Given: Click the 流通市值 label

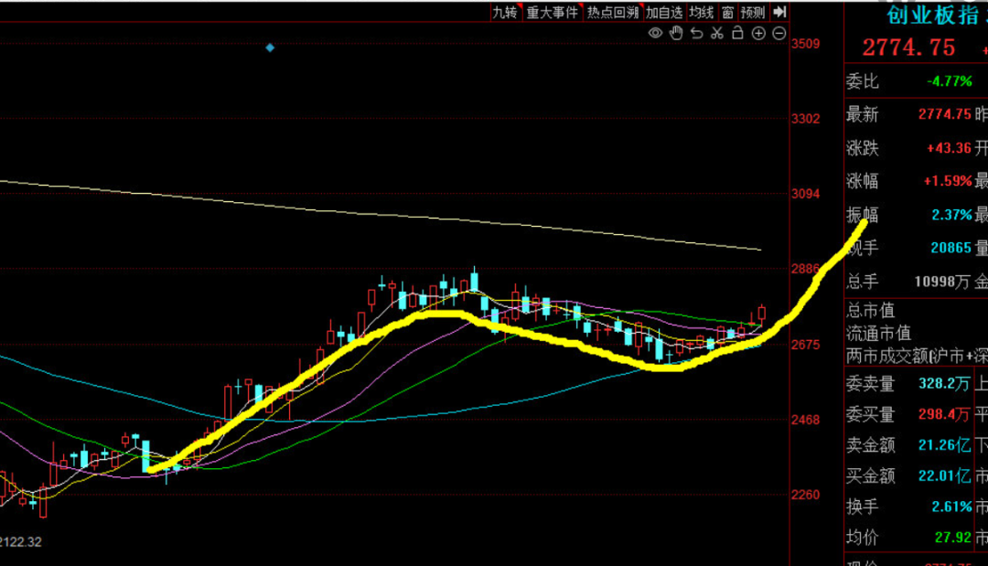Looking at the screenshot, I should [878, 333].
